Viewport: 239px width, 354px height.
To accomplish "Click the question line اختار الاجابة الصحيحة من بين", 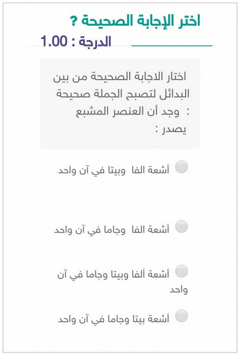I will pyautogui.click(x=120, y=77).
